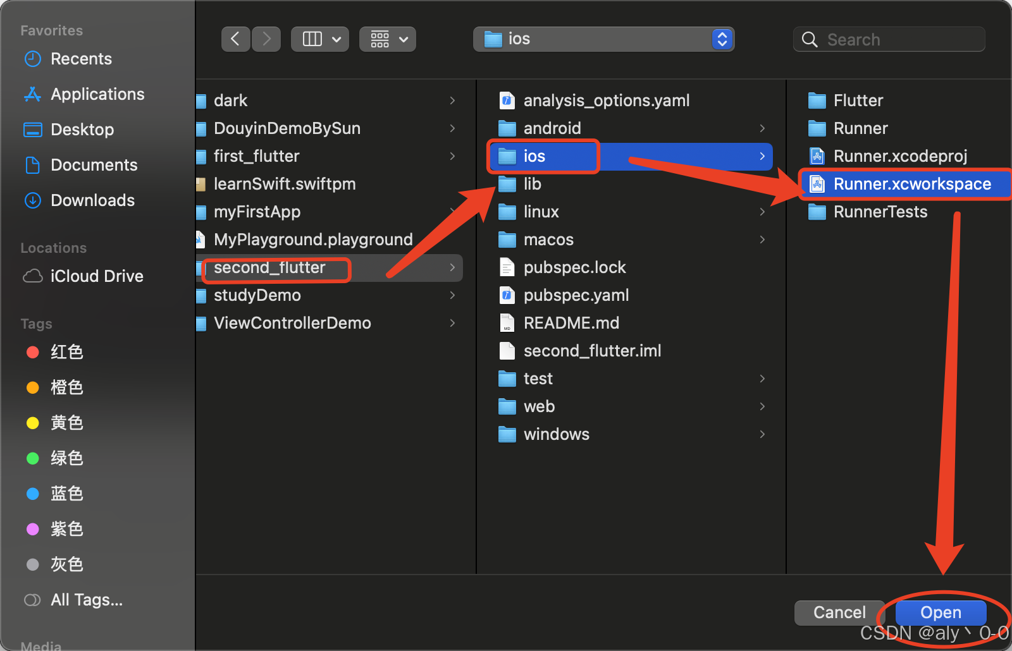Click the Applications icon in sidebar

click(32, 94)
